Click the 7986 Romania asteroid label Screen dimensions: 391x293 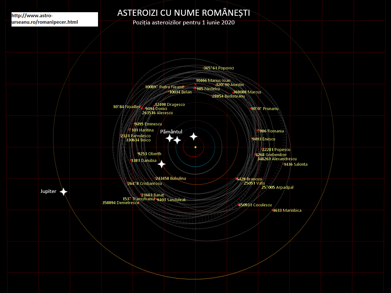(271, 131)
